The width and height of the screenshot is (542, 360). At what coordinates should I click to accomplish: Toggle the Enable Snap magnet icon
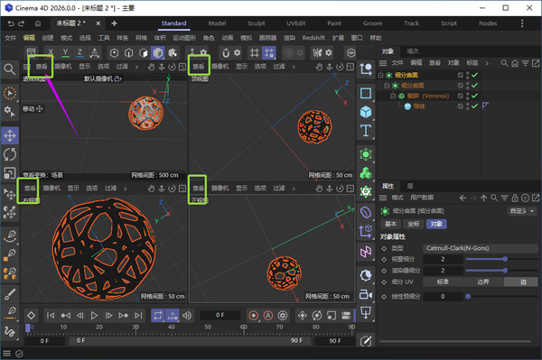226,53
